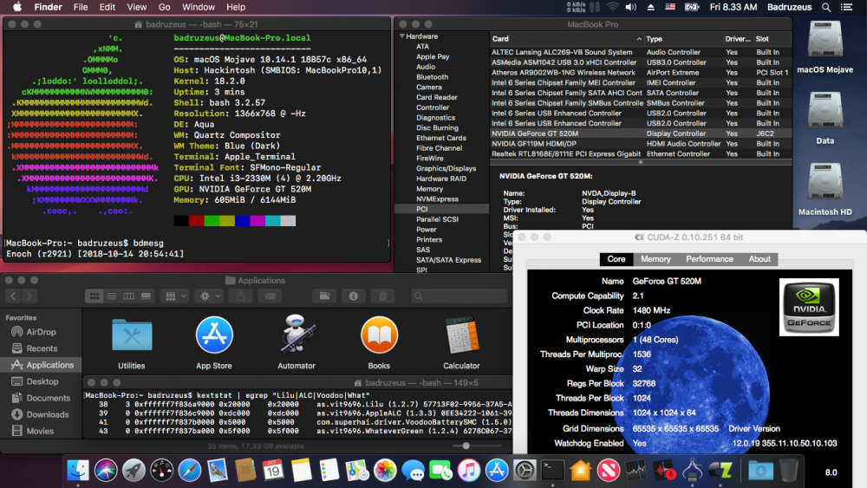
Task: Switch Finder to column view
Action: tap(129, 296)
